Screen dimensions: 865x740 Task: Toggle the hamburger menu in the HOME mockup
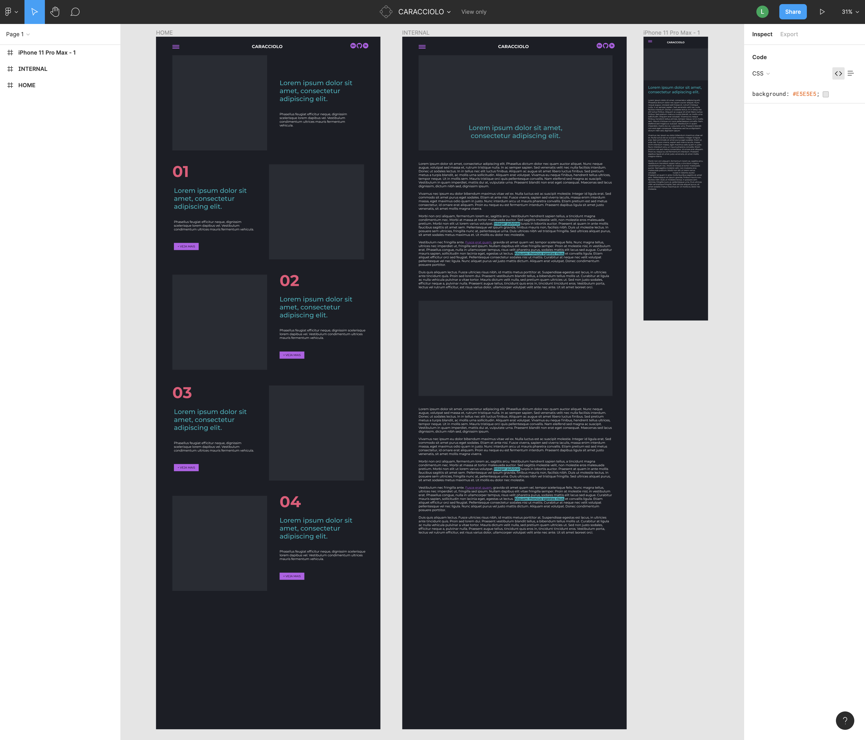176,46
